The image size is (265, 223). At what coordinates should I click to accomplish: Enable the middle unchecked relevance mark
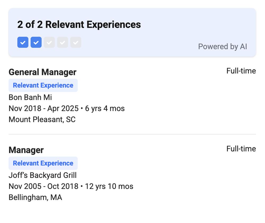click(49, 42)
